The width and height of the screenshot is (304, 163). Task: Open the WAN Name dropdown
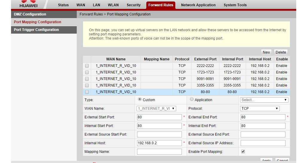click(156, 109)
